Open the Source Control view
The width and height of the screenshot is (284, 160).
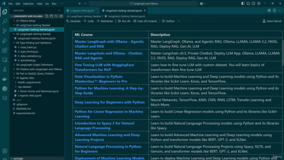pyautogui.click(x=5, y=31)
